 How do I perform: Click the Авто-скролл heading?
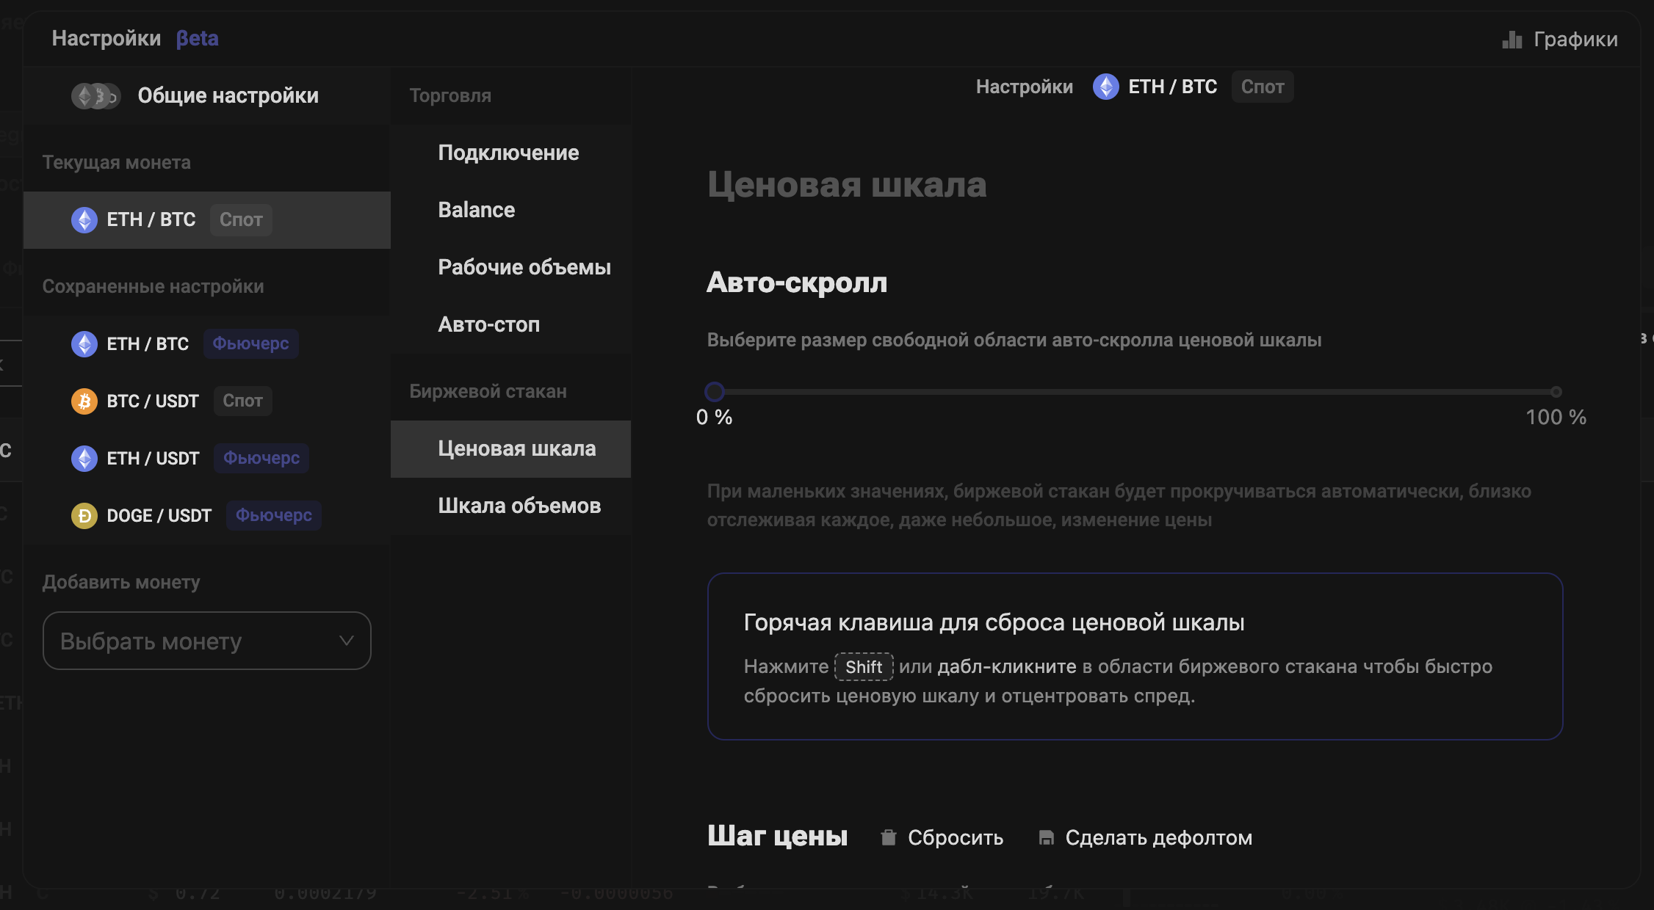point(797,283)
